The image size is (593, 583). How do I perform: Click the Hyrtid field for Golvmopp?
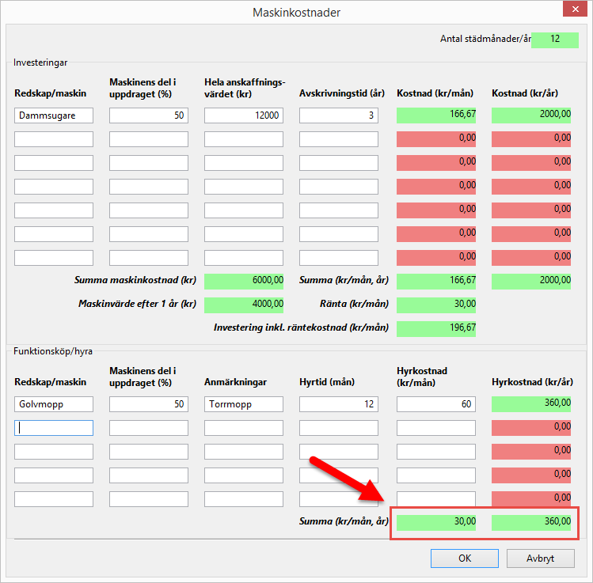point(339,404)
